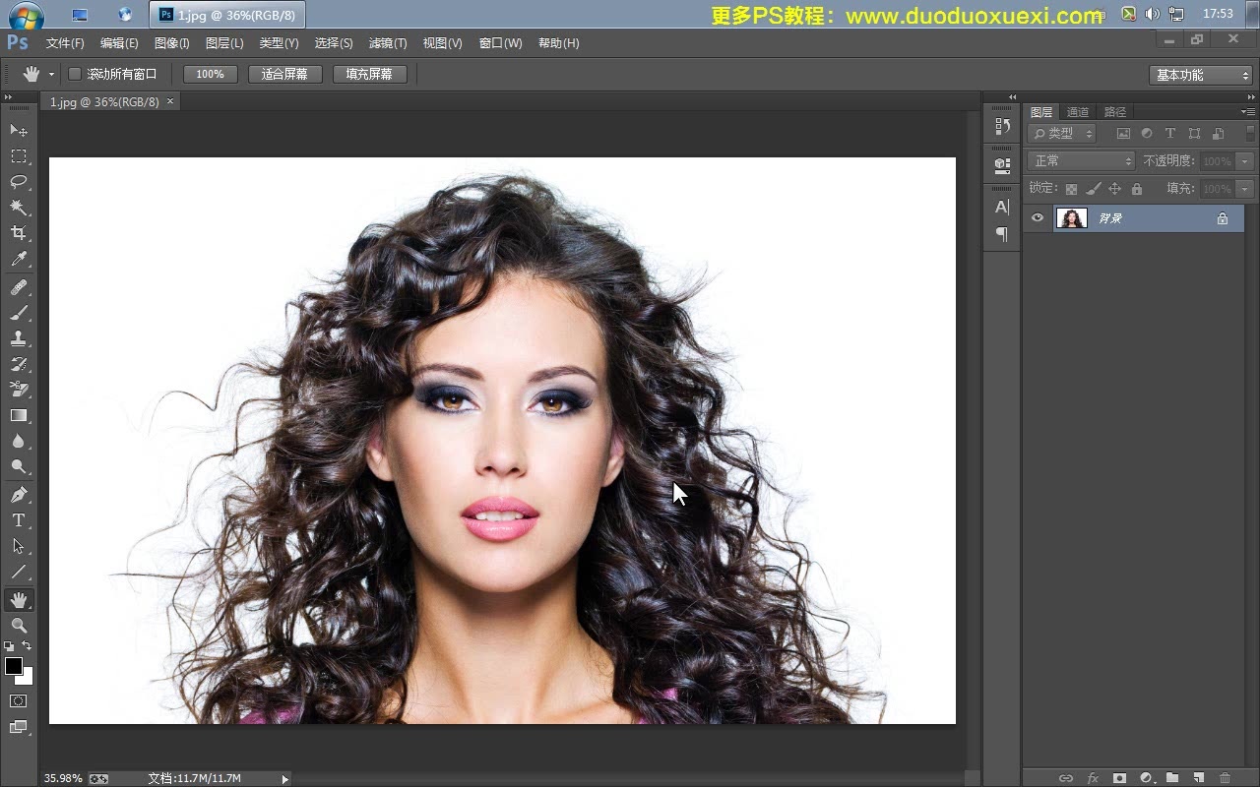Toggle lock all
The height and width of the screenshot is (787, 1260).
point(1137,189)
